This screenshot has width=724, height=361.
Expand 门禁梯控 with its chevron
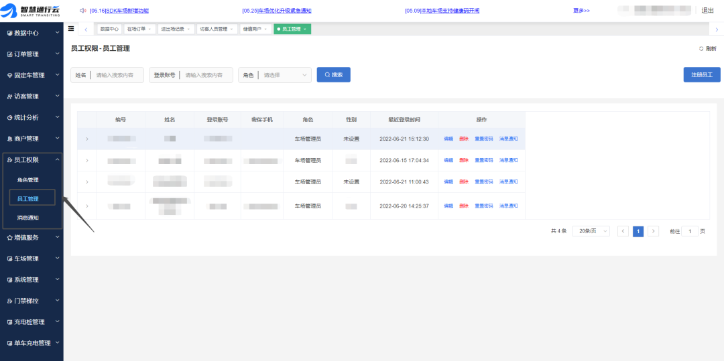click(x=57, y=301)
